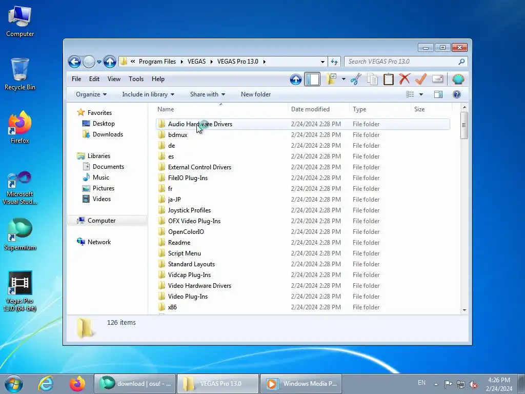Click the muted volume tray icon

click(x=473, y=384)
